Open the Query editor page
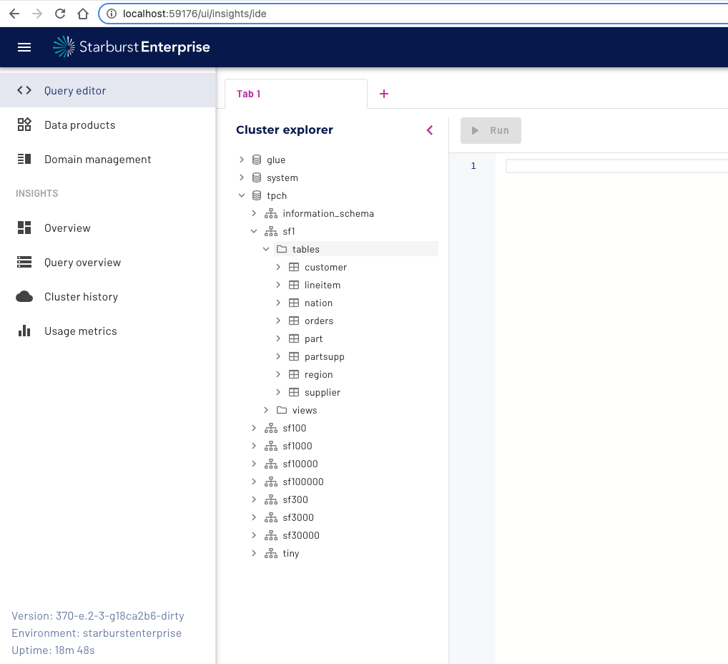The width and height of the screenshot is (728, 664). point(108,90)
